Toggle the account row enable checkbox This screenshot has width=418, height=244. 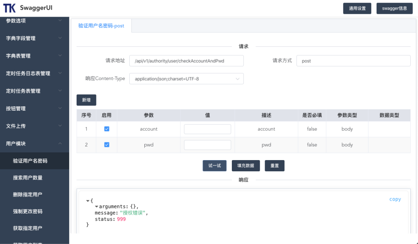(x=107, y=129)
